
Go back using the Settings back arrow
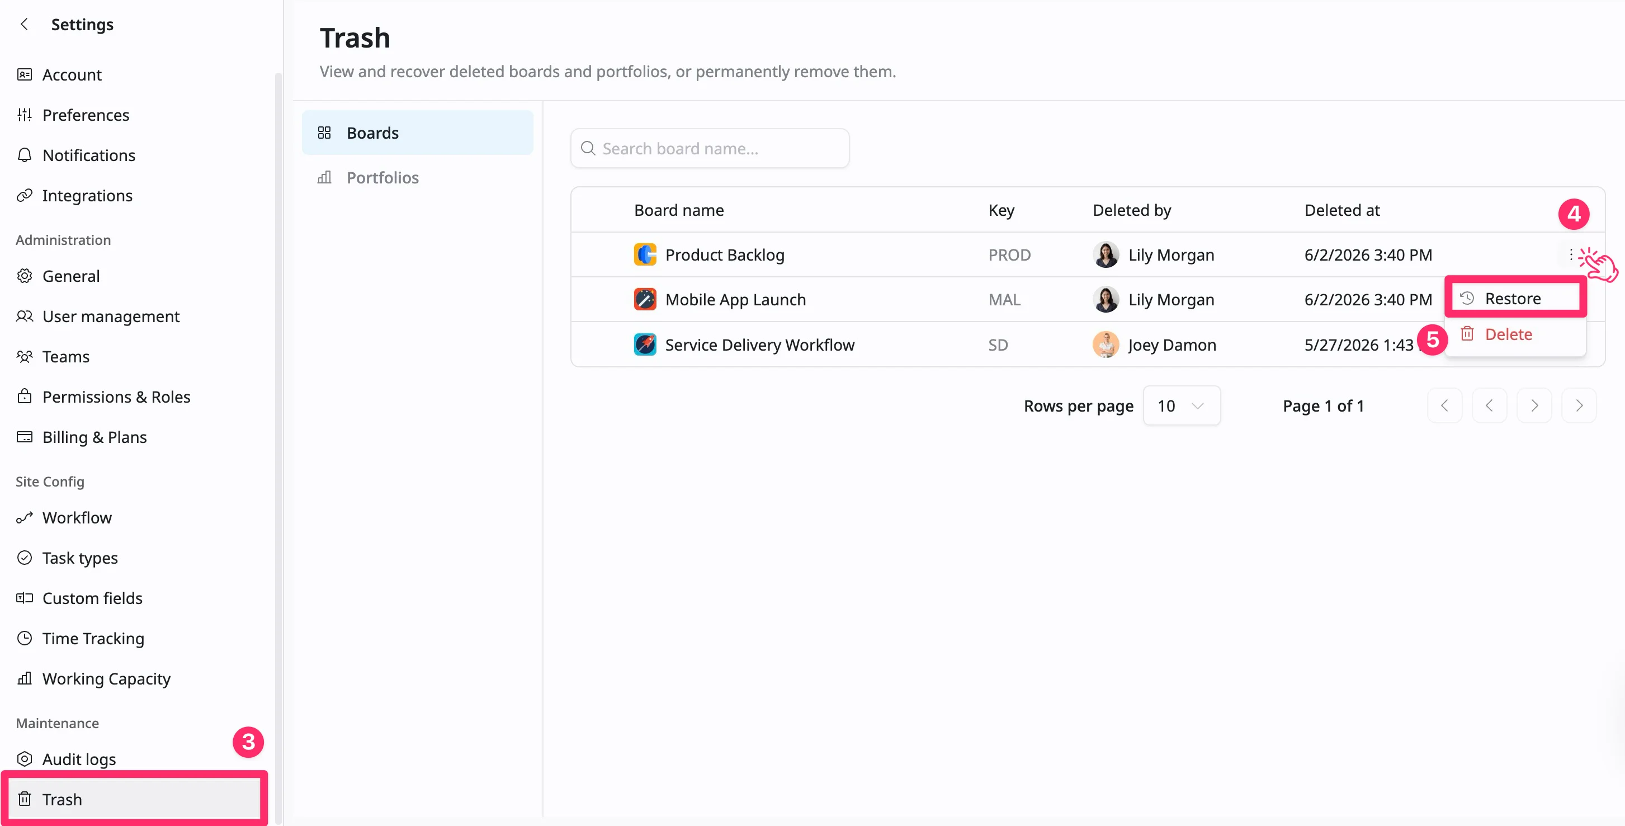tap(25, 25)
